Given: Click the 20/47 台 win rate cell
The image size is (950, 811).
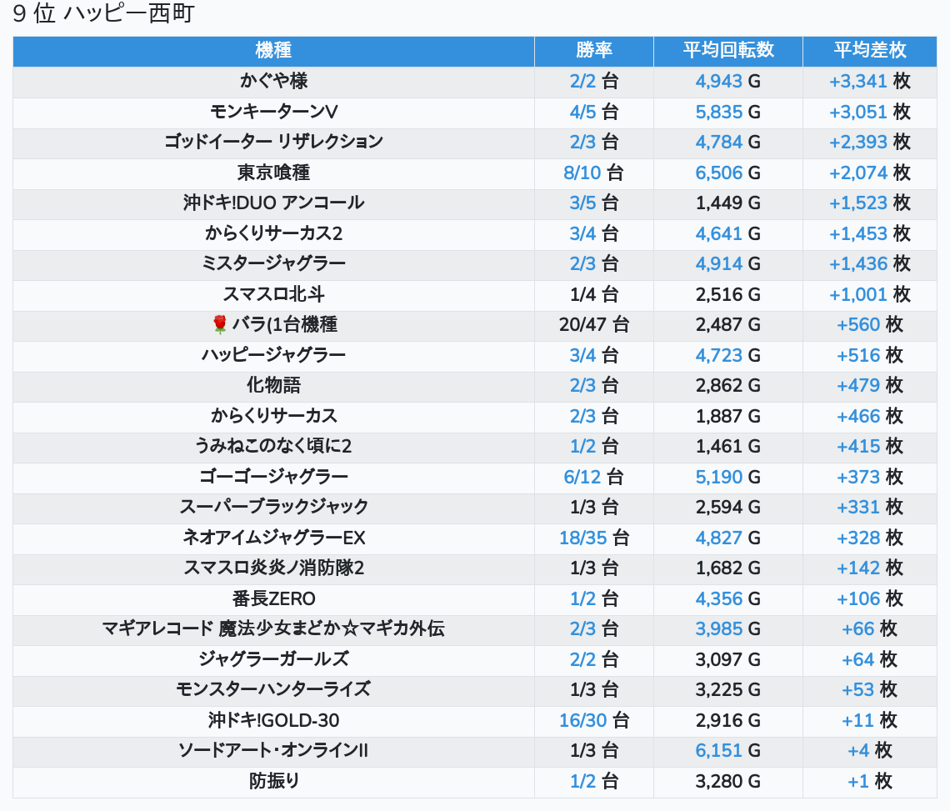Looking at the screenshot, I should [593, 325].
